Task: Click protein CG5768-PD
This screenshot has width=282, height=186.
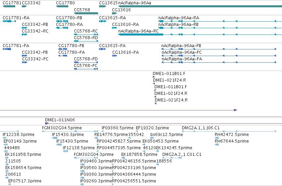Action: 86,59
